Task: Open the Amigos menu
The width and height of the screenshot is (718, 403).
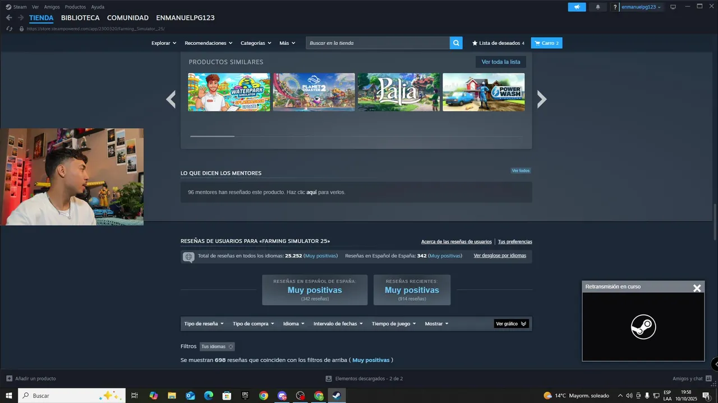Action: 52,7
